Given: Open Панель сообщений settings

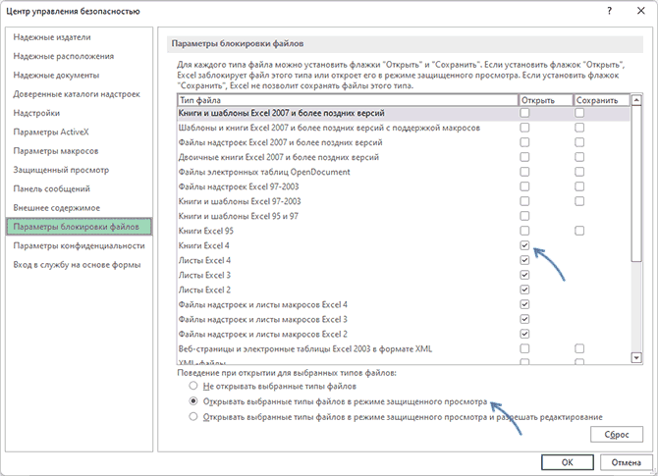Looking at the screenshot, I should 51,188.
